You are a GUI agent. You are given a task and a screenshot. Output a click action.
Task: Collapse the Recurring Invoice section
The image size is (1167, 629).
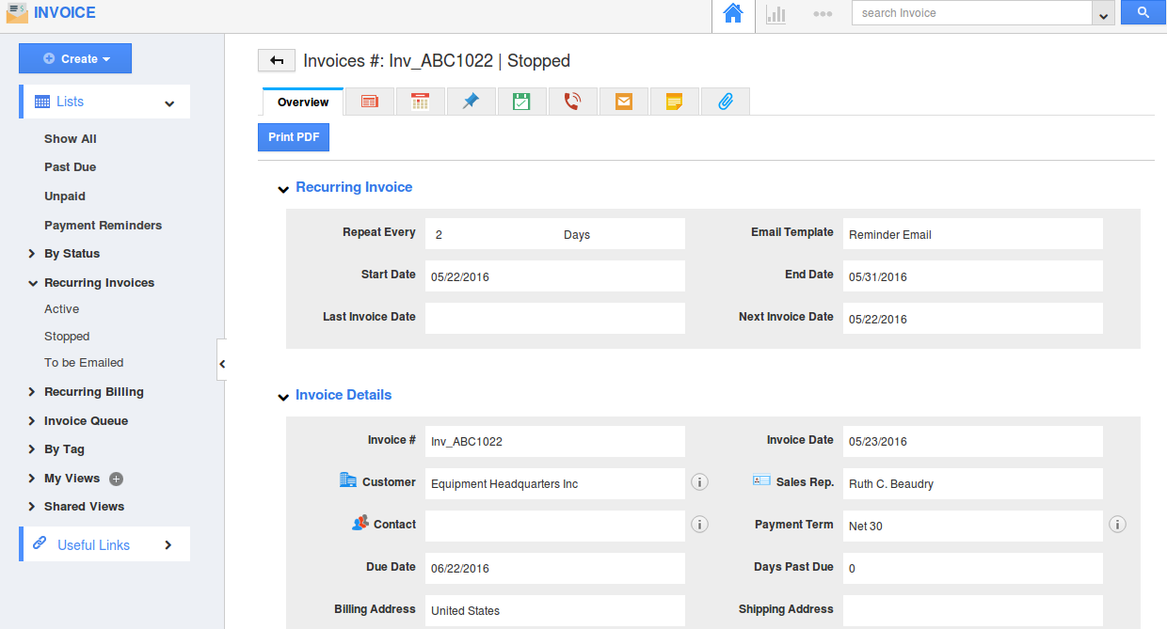pos(282,189)
